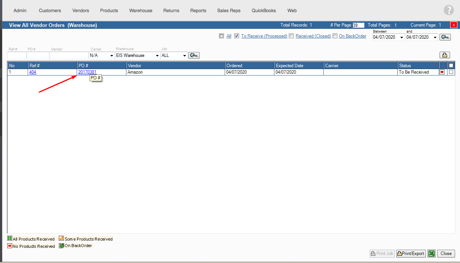460x263 pixels.
Task: Expand the EIS Warehouse dropdown
Action: [137, 55]
